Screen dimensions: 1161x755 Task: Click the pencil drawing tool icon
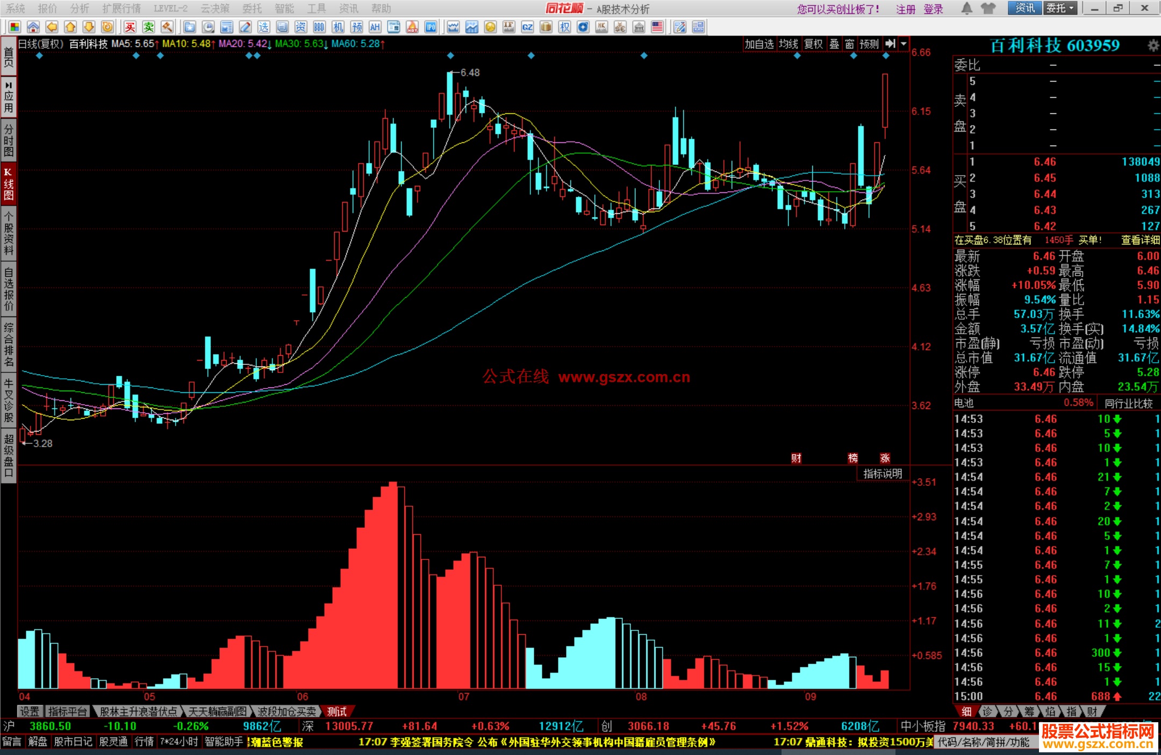click(x=245, y=27)
